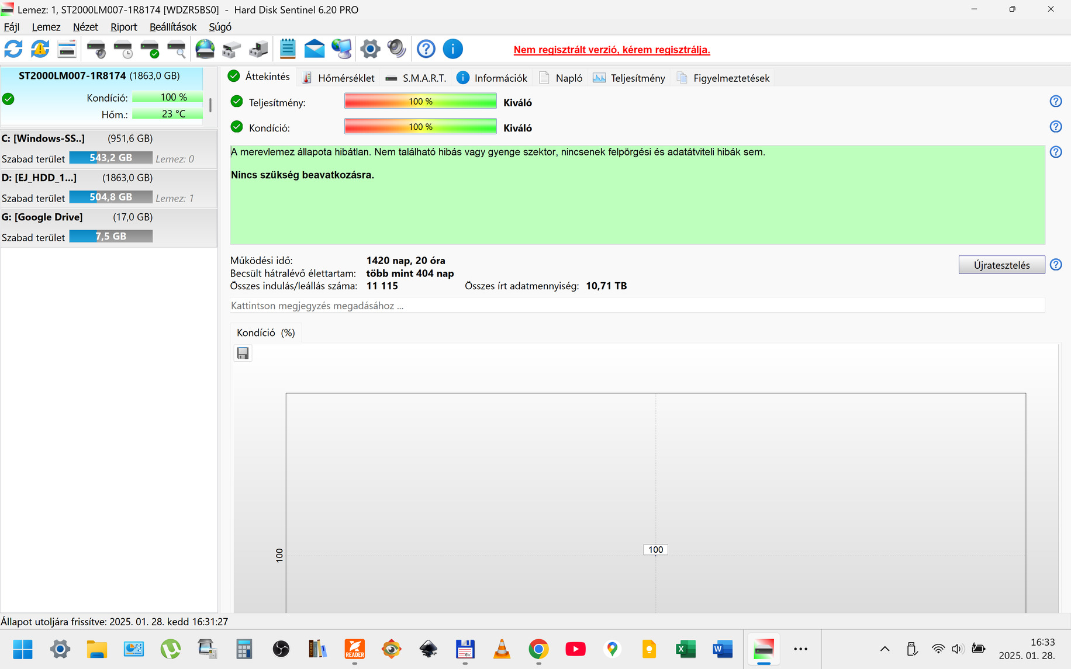
Task: Click the disk list panel scrollbar
Action: [x=210, y=105]
